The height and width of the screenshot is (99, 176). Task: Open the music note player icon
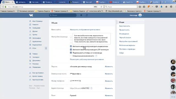point(87,15)
